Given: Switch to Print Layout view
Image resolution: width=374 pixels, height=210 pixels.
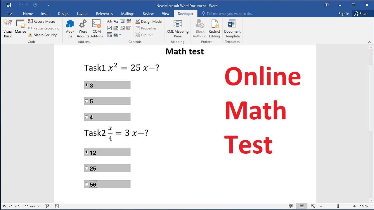Looking at the screenshot, I should (302, 206).
